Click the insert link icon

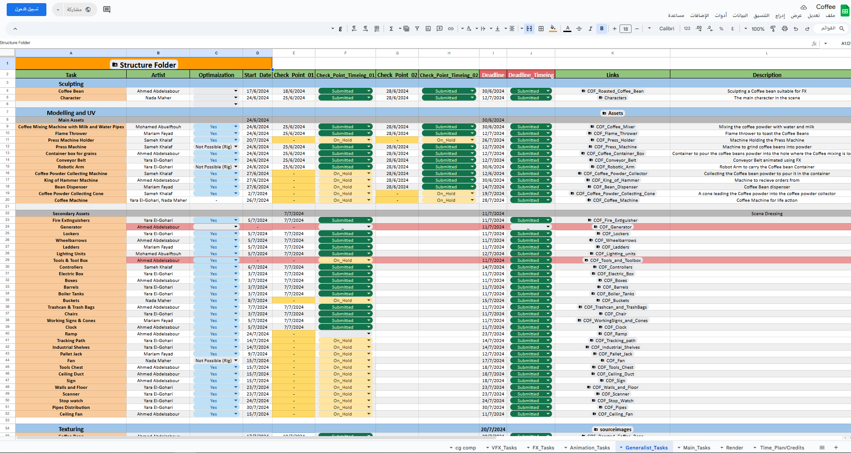(451, 29)
